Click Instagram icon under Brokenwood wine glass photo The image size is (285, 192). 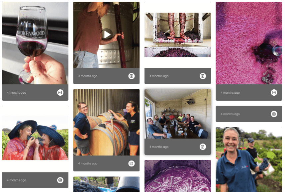(60, 93)
